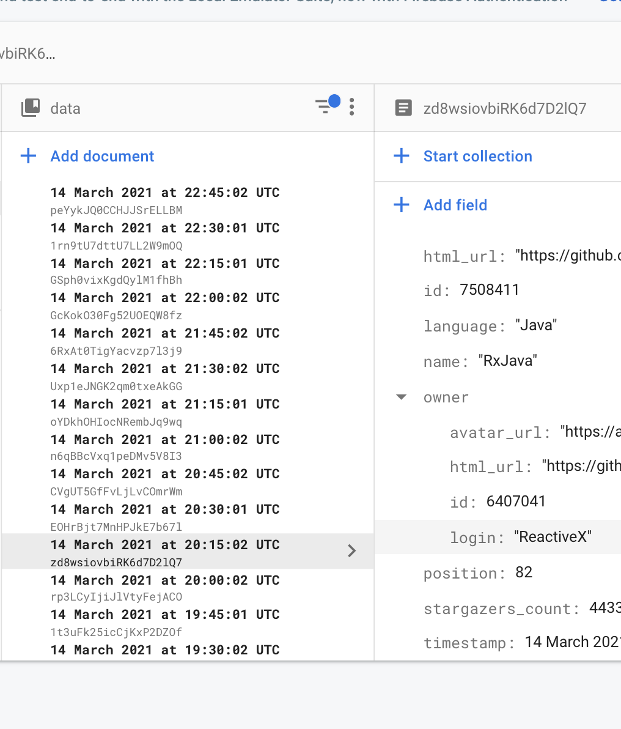Image resolution: width=621 pixels, height=729 pixels.
Task: Open document dated 21:00:02 UTC
Action: coord(165,439)
